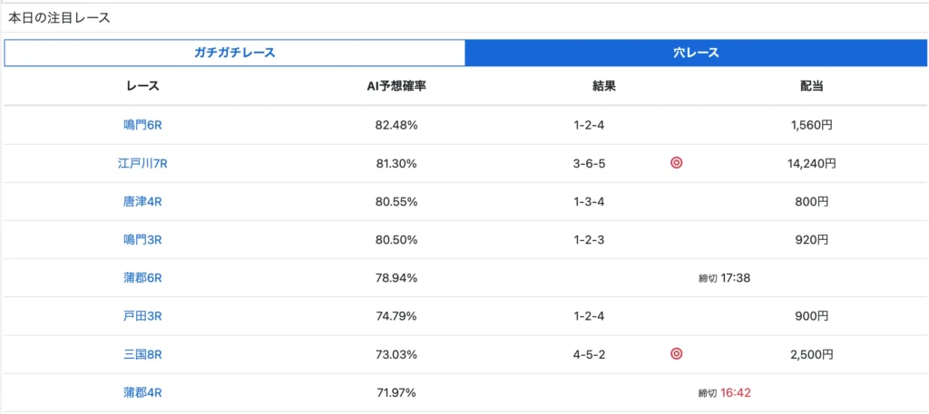Open the 鳴門6R race link
The width and height of the screenshot is (929, 414).
click(x=142, y=126)
